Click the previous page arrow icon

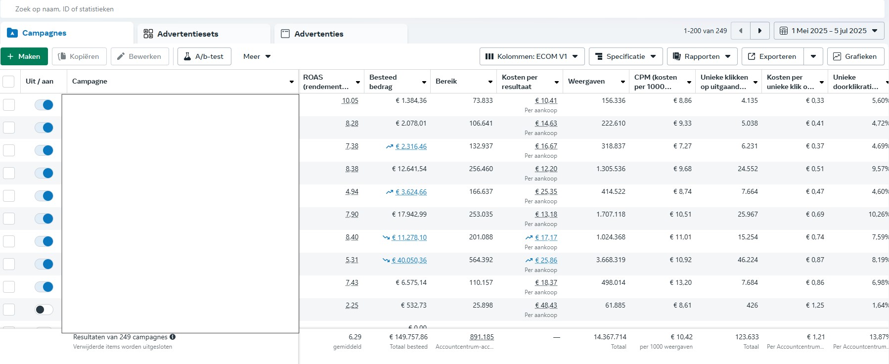(x=740, y=31)
